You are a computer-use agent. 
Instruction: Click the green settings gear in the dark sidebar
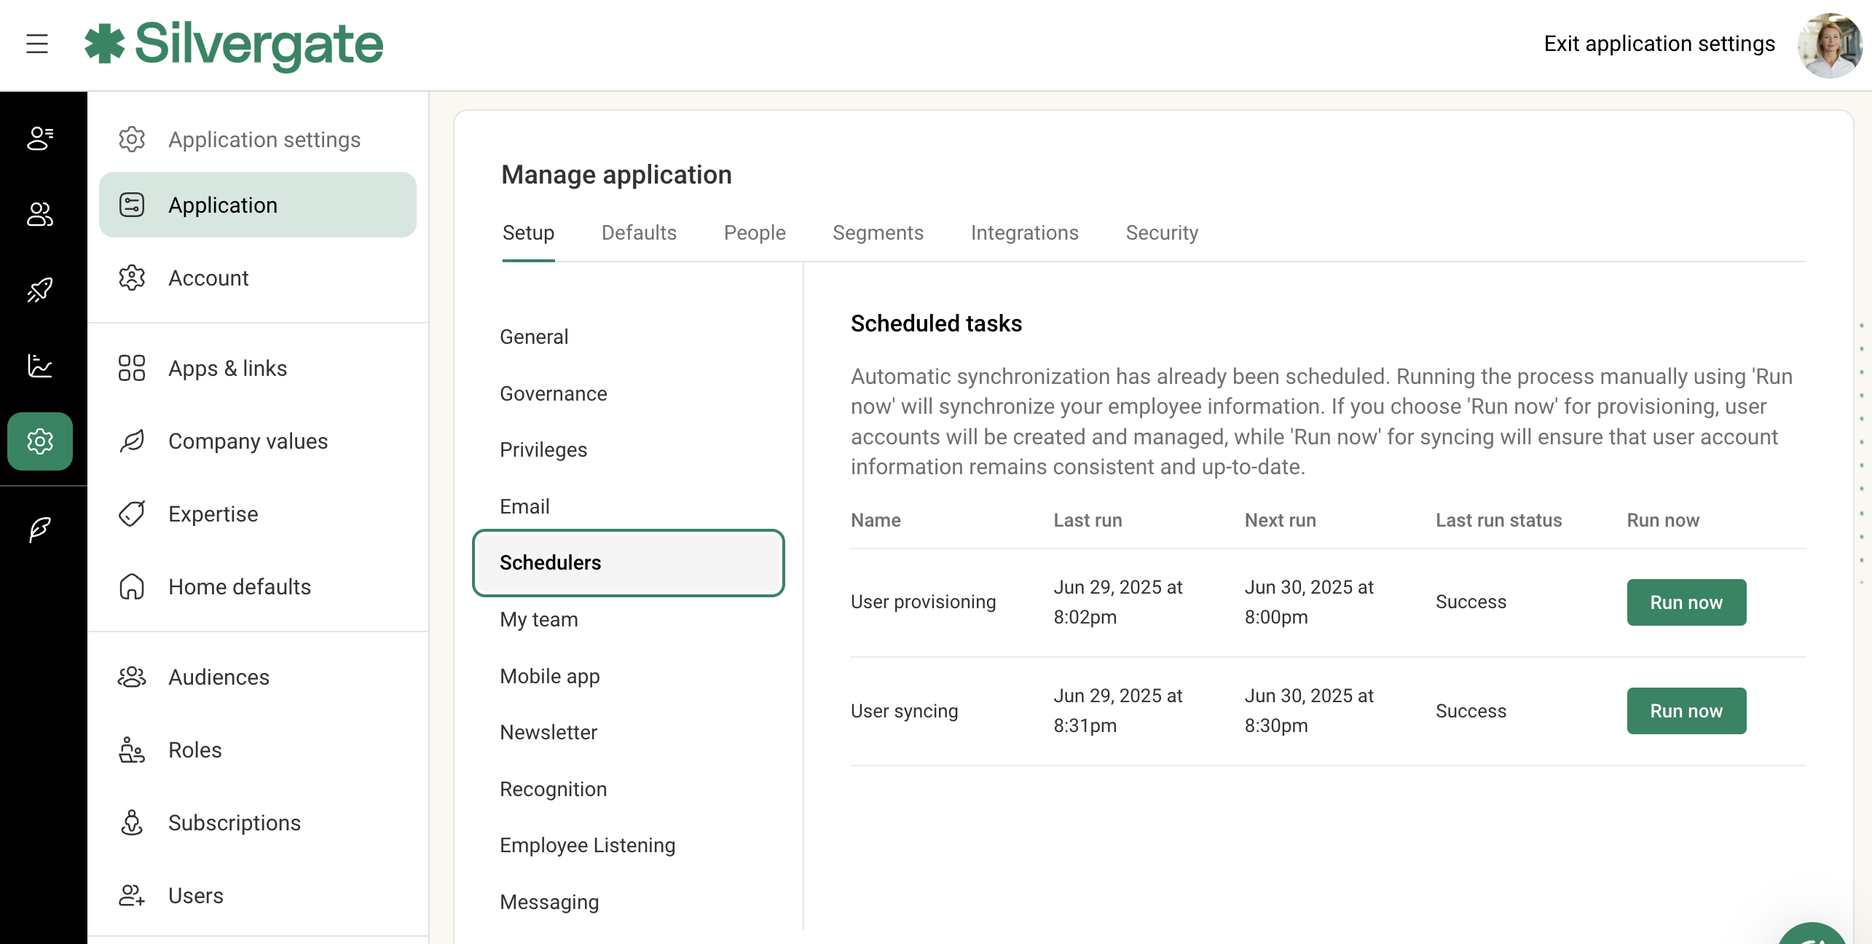tap(40, 441)
